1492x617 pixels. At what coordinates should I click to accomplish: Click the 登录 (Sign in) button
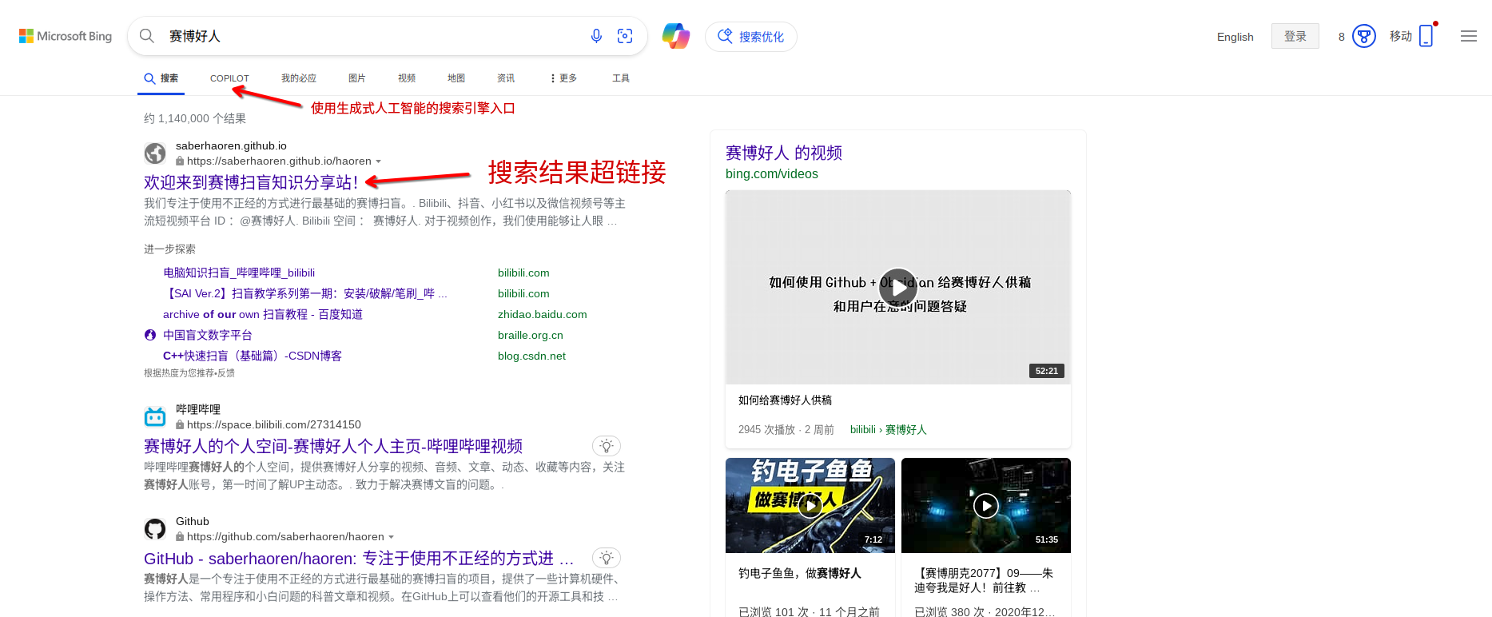(1295, 36)
